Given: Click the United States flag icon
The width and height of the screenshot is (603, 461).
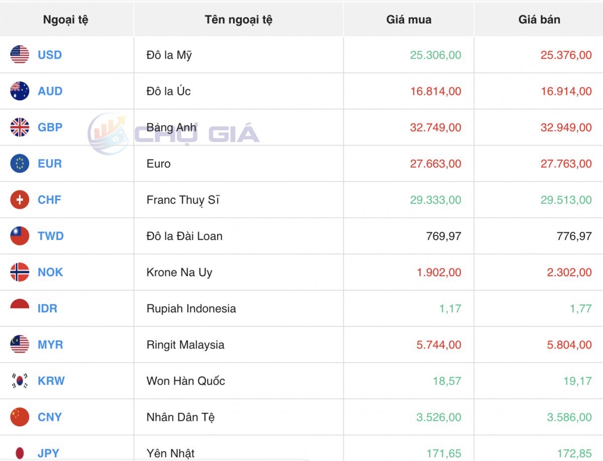Looking at the screenshot, I should coord(20,55).
